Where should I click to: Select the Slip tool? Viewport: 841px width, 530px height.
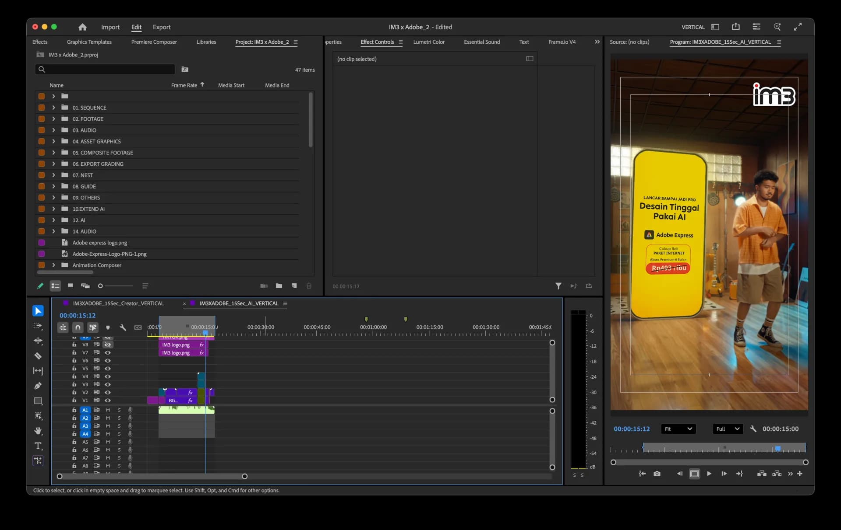[x=38, y=371]
